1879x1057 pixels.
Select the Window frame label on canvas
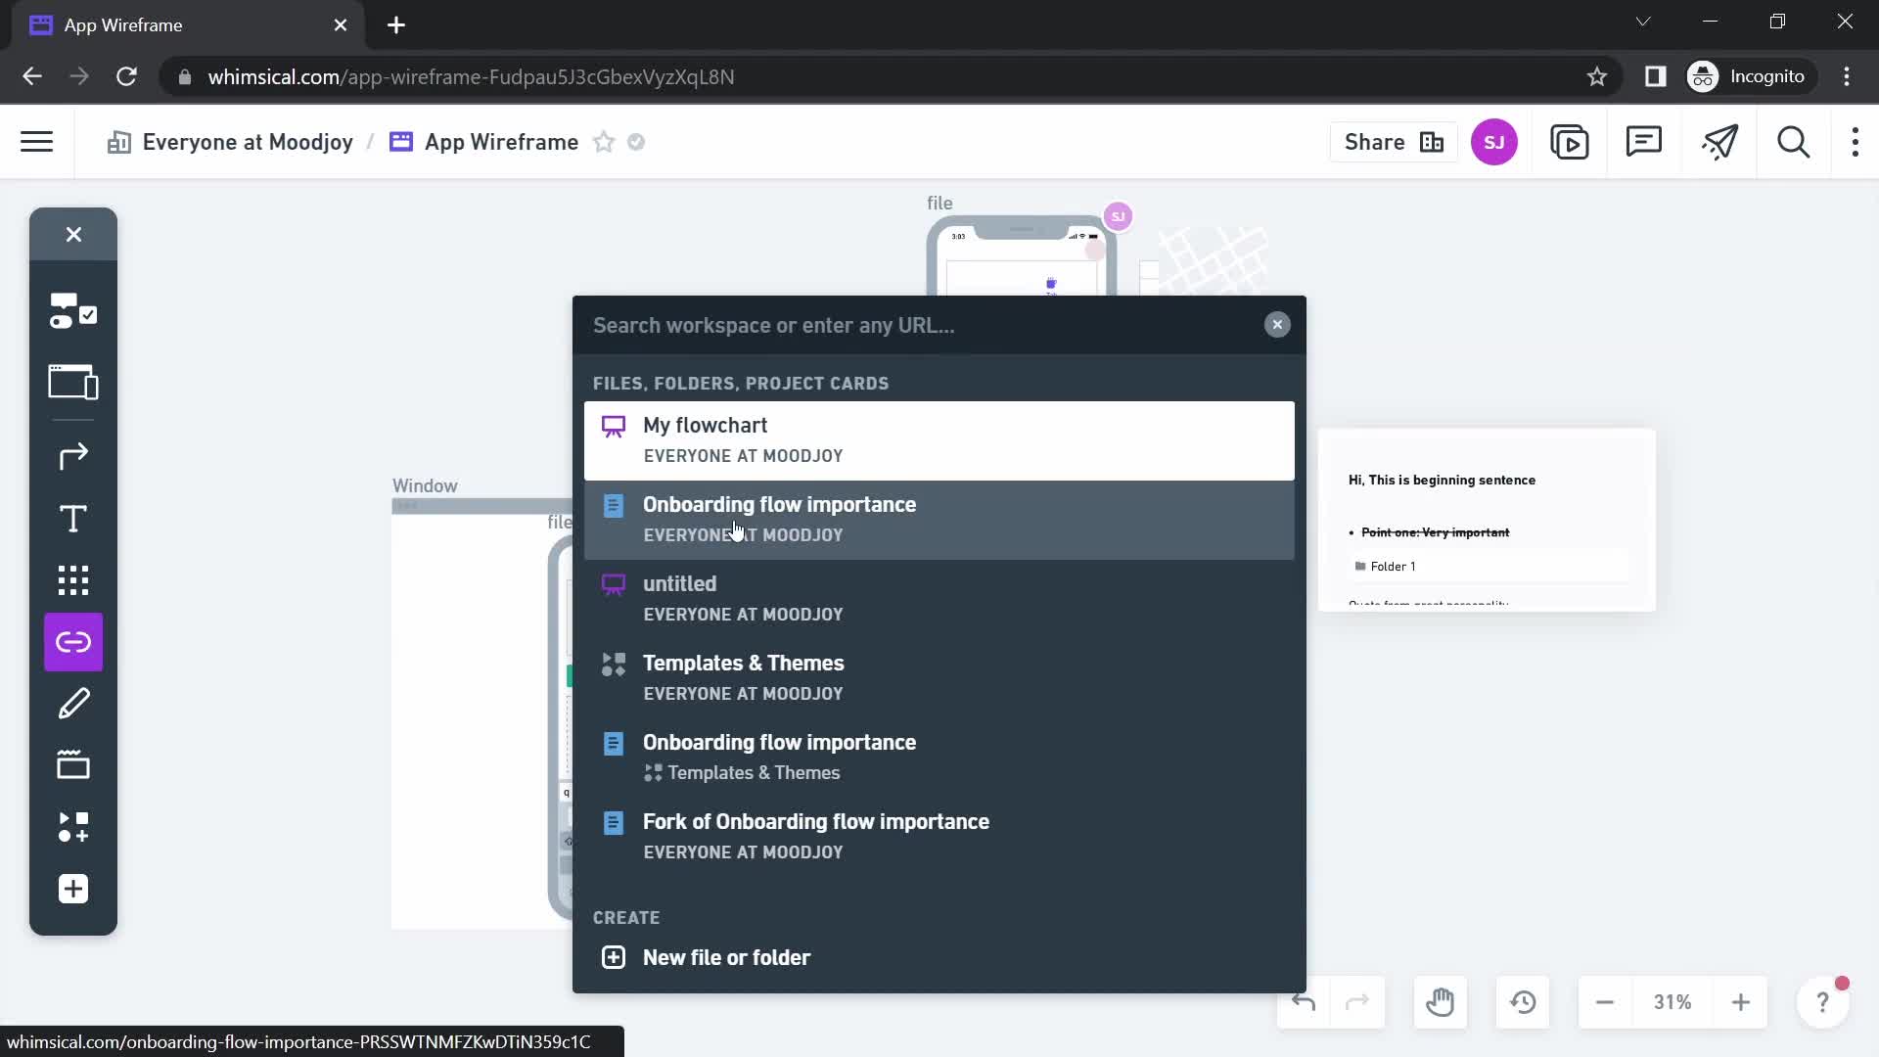tap(425, 485)
